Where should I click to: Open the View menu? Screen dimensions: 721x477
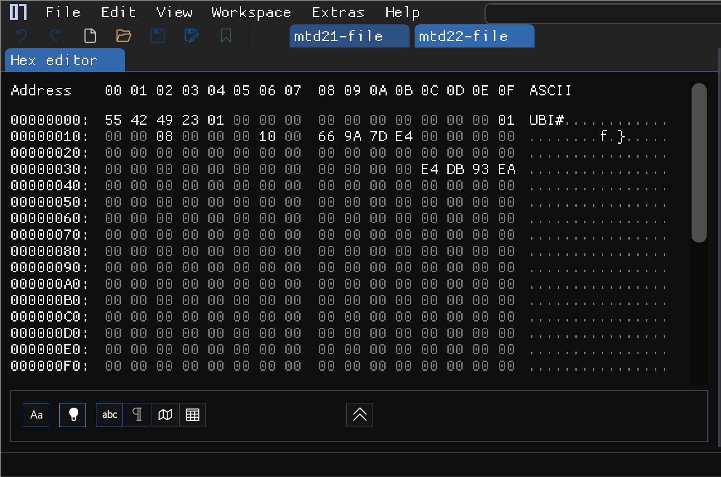(x=174, y=13)
